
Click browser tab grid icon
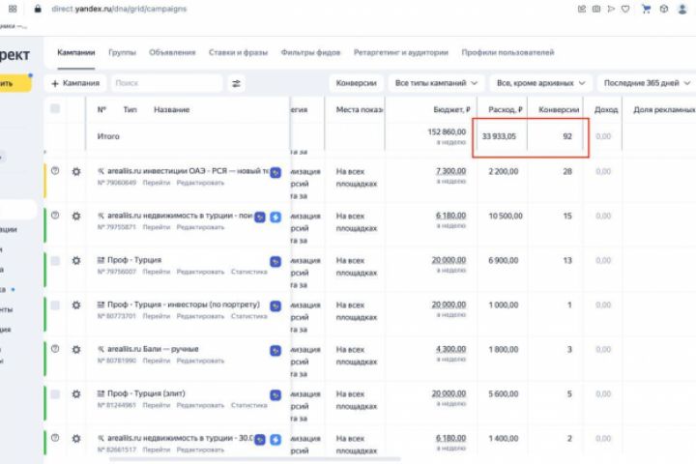[x=13, y=9]
